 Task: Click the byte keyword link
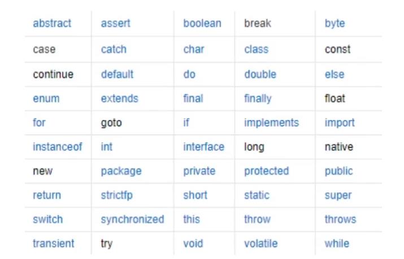pos(335,24)
